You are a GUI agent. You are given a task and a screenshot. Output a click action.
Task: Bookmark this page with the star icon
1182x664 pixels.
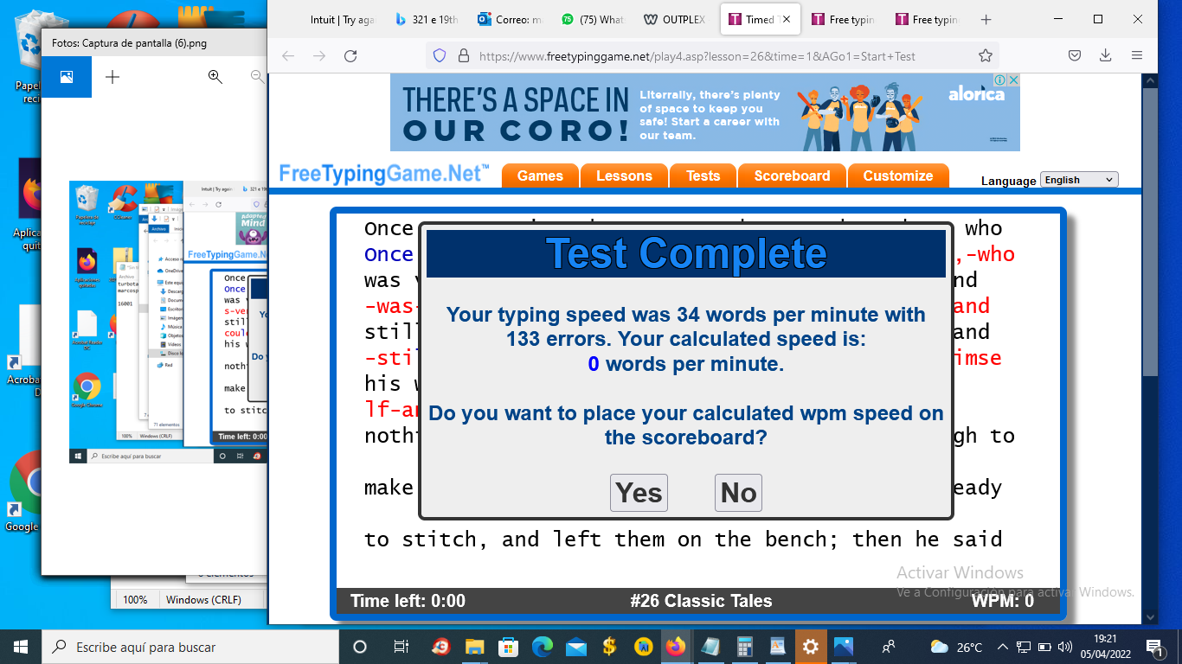point(985,56)
